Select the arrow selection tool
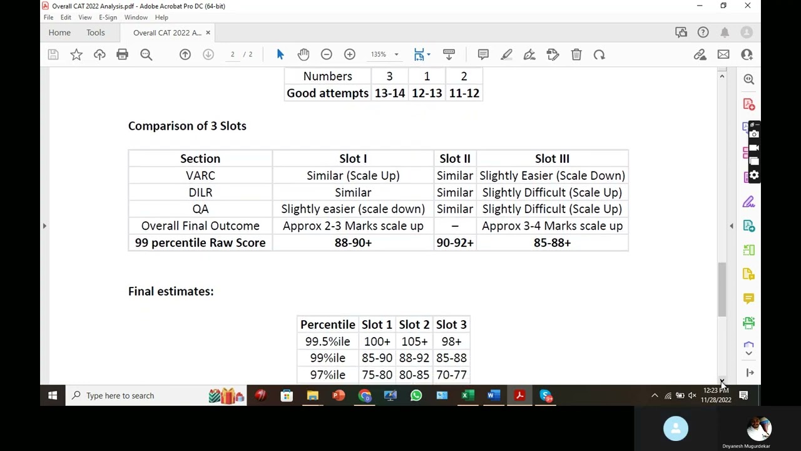801x451 pixels. [x=280, y=54]
